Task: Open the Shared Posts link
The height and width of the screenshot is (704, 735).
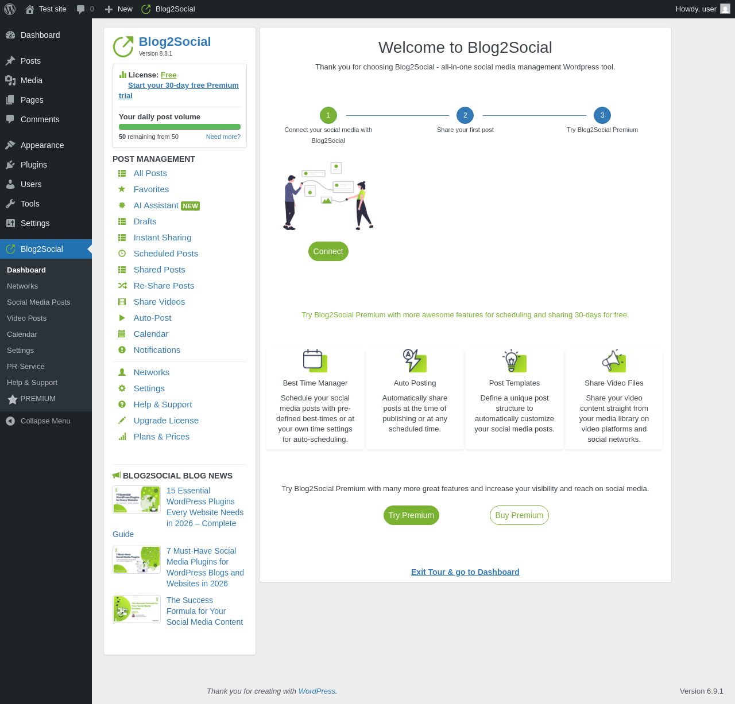Action: pos(160,270)
